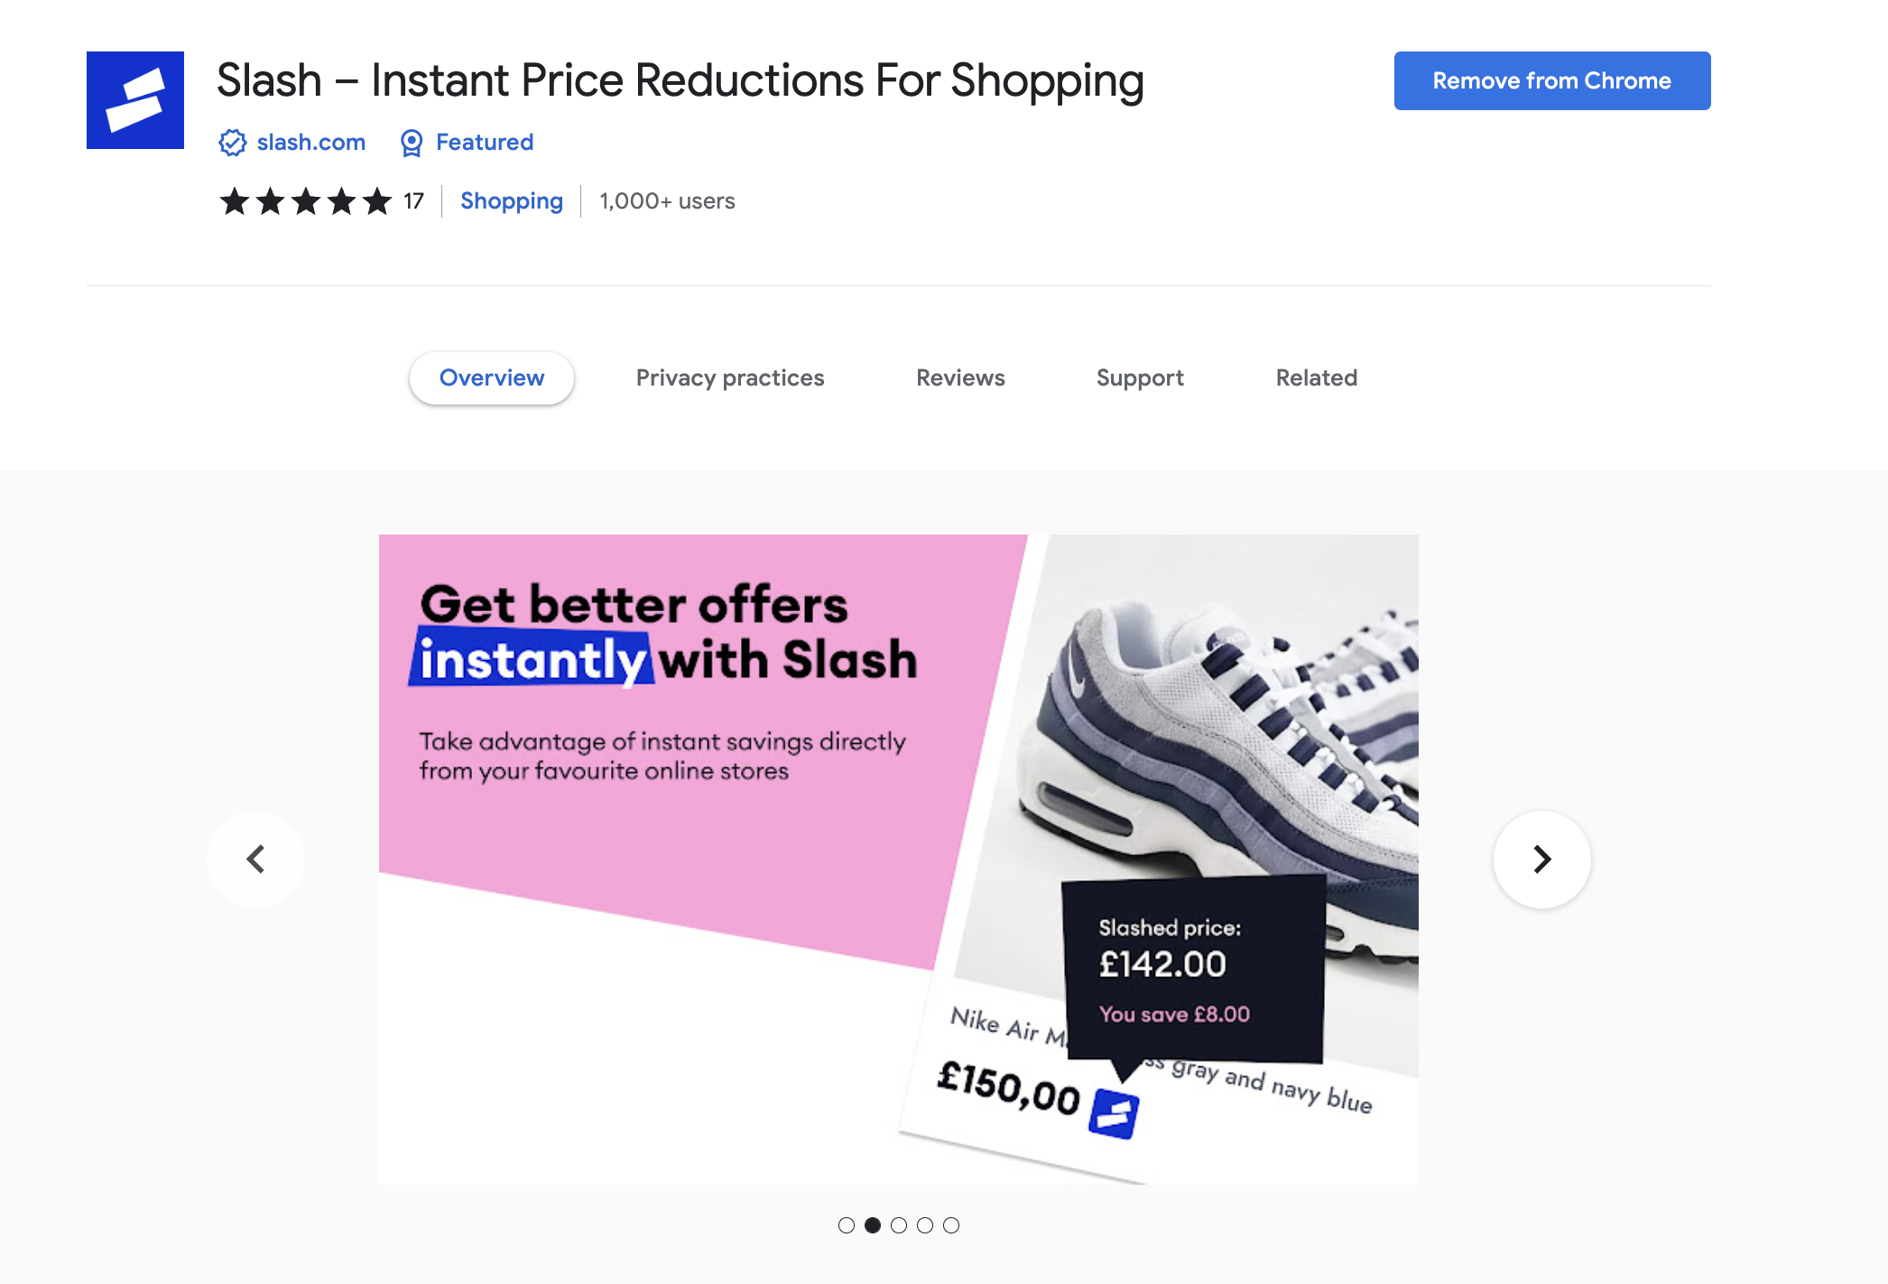
Task: Click the Remove from Chrome button
Action: [x=1552, y=81]
